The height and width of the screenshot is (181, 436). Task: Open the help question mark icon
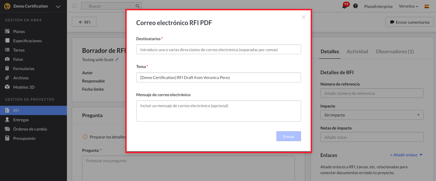click(355, 6)
